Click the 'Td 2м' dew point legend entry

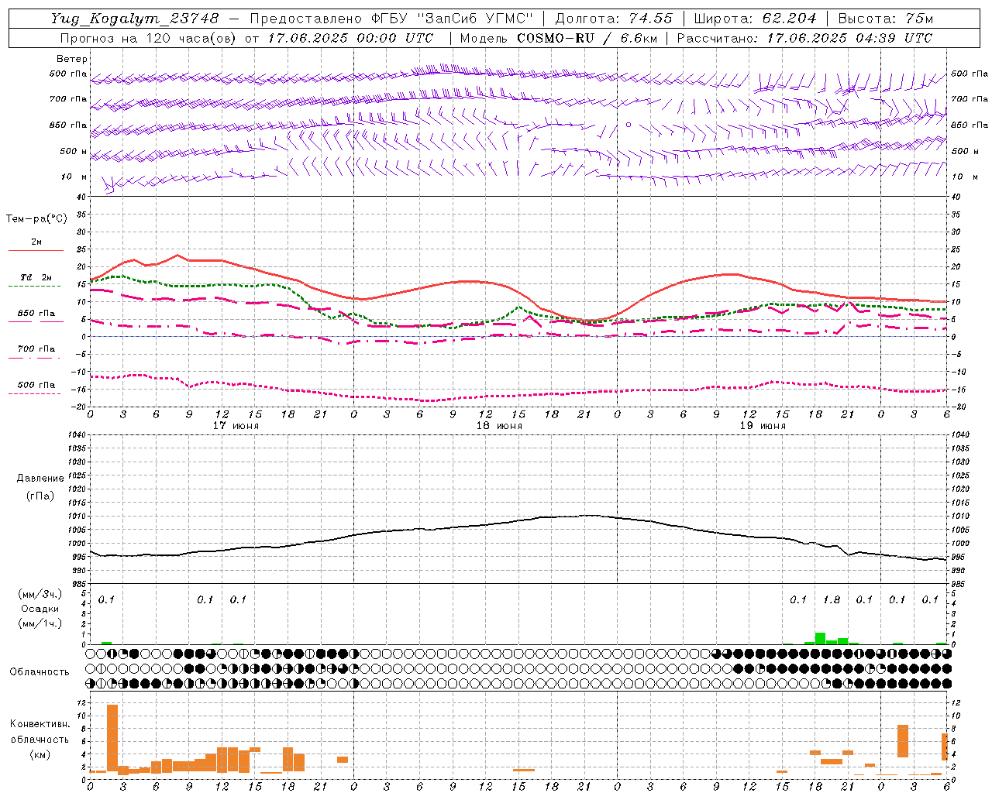coord(36,277)
